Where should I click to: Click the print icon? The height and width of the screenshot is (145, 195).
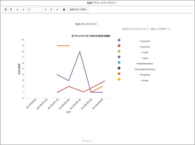[64, 10]
